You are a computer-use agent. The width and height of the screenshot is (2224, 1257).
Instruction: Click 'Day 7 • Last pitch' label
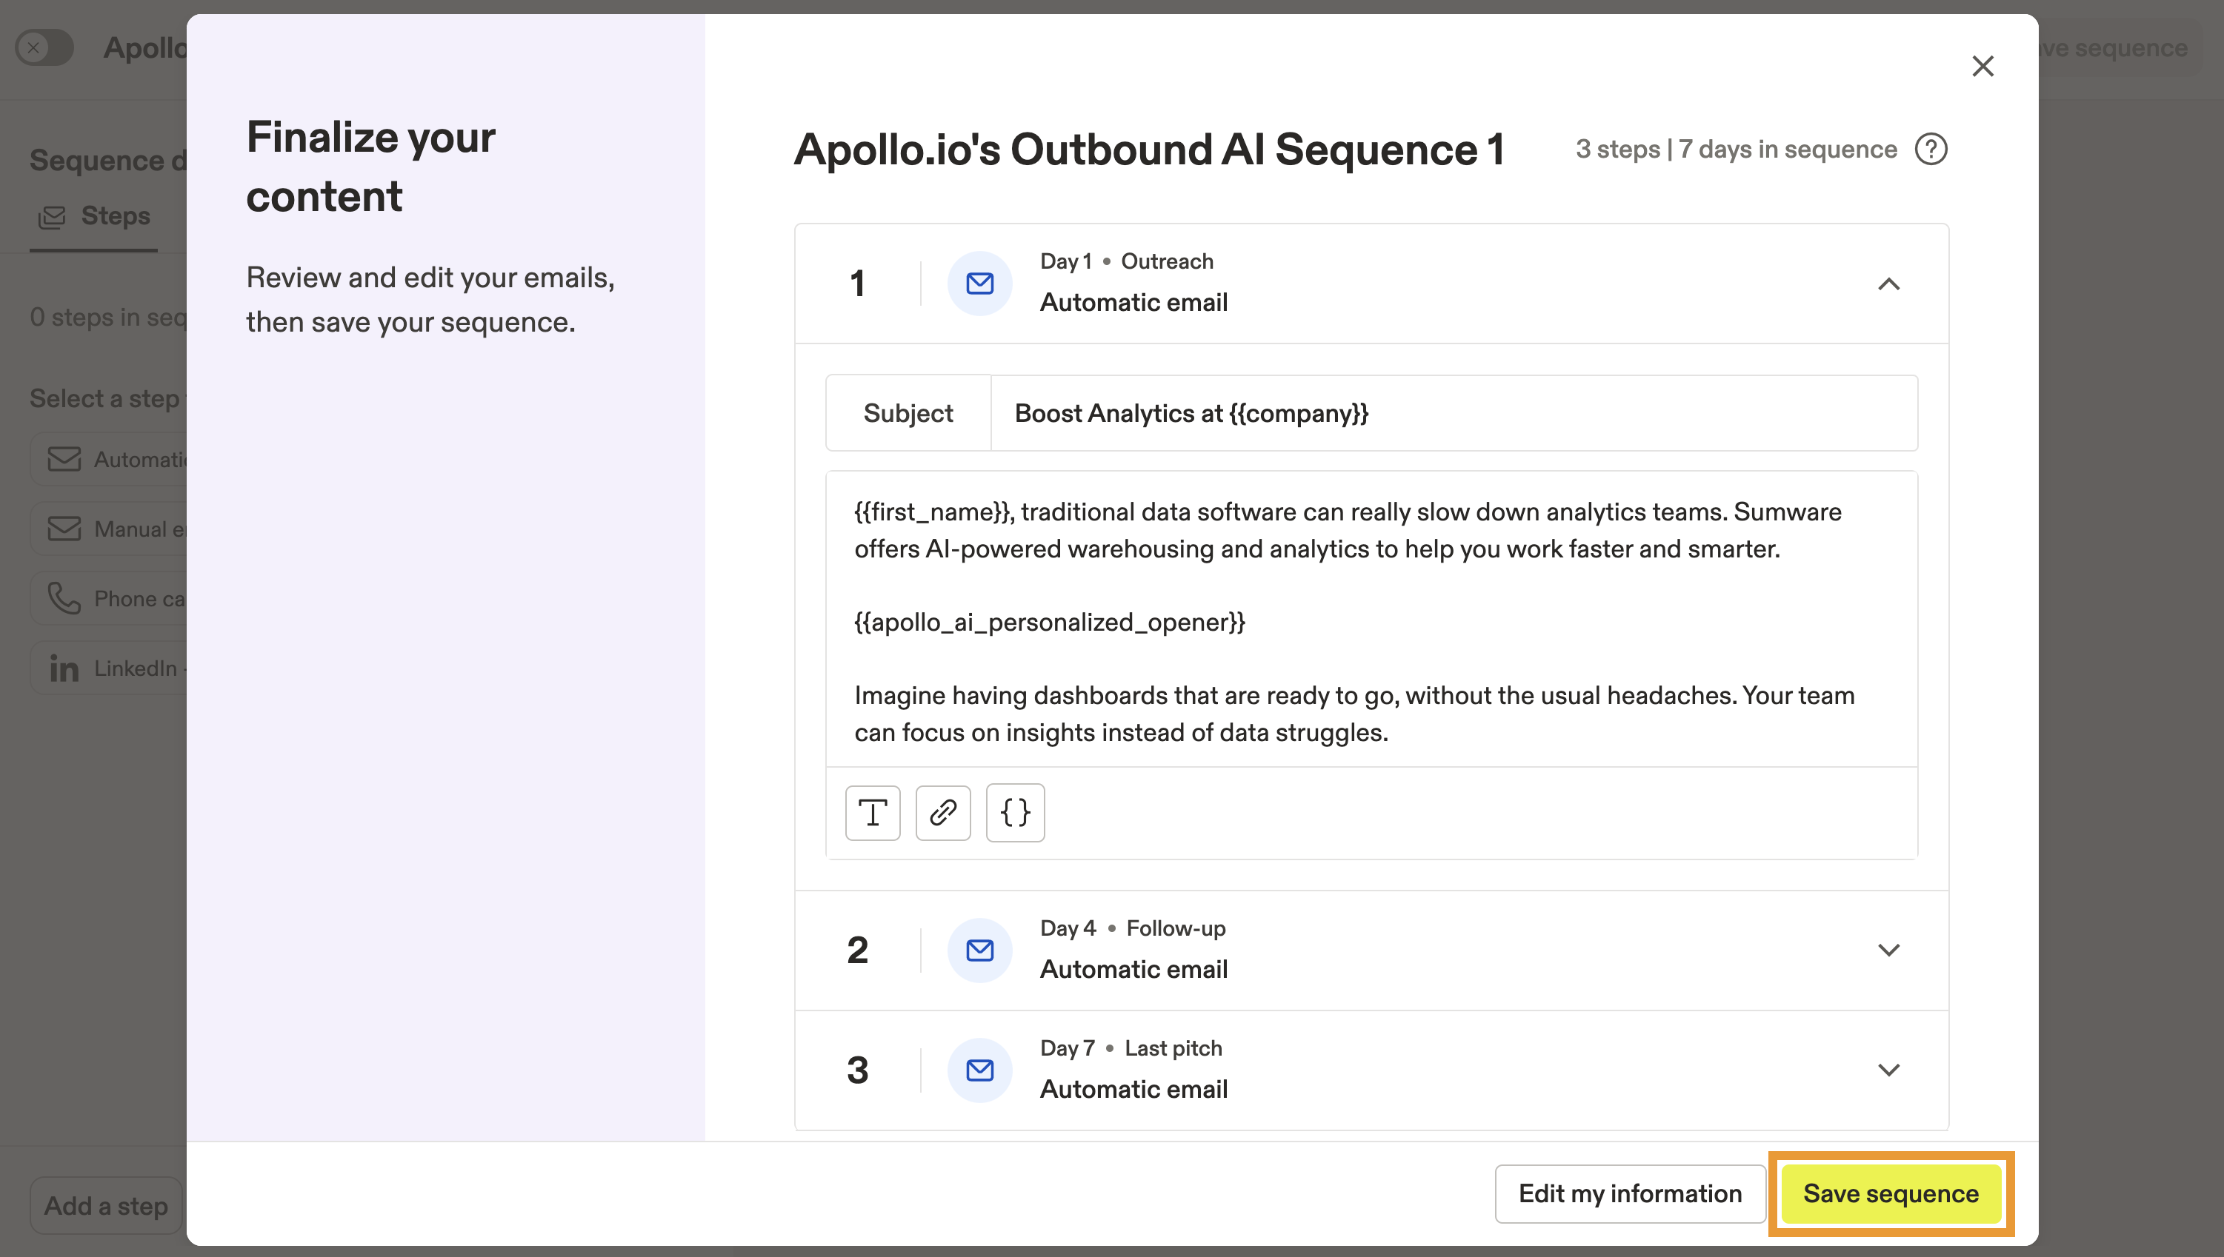1131,1049
